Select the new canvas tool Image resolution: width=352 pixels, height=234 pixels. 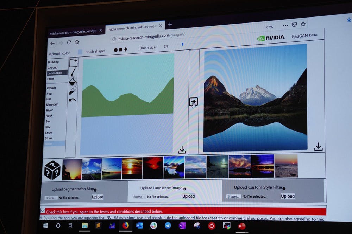[x=74, y=63]
